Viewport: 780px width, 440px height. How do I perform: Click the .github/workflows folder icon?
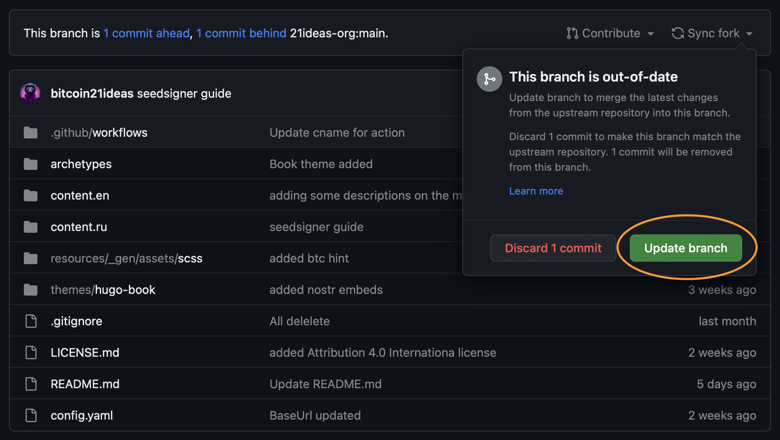31,133
